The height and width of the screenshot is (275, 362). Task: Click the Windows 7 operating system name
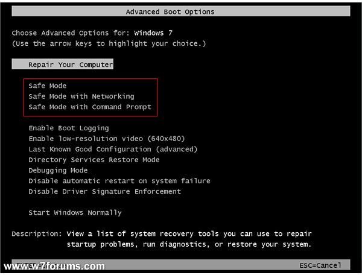(153, 33)
